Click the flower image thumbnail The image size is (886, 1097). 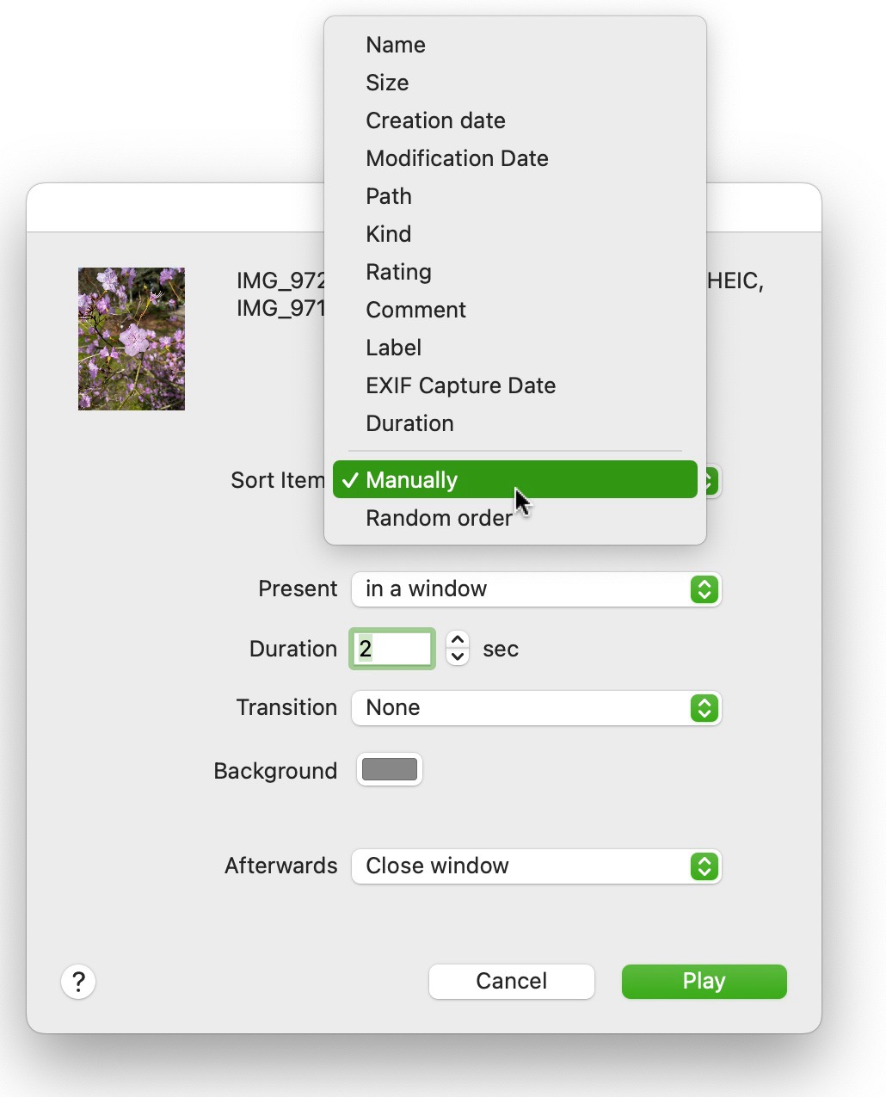[131, 338]
